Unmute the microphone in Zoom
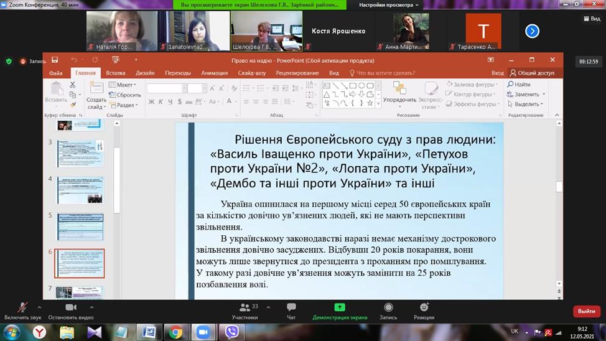Viewport: 606px width, 341px height. [x=22, y=308]
